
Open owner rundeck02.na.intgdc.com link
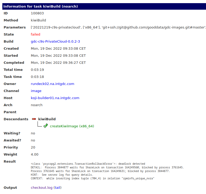click(52, 84)
